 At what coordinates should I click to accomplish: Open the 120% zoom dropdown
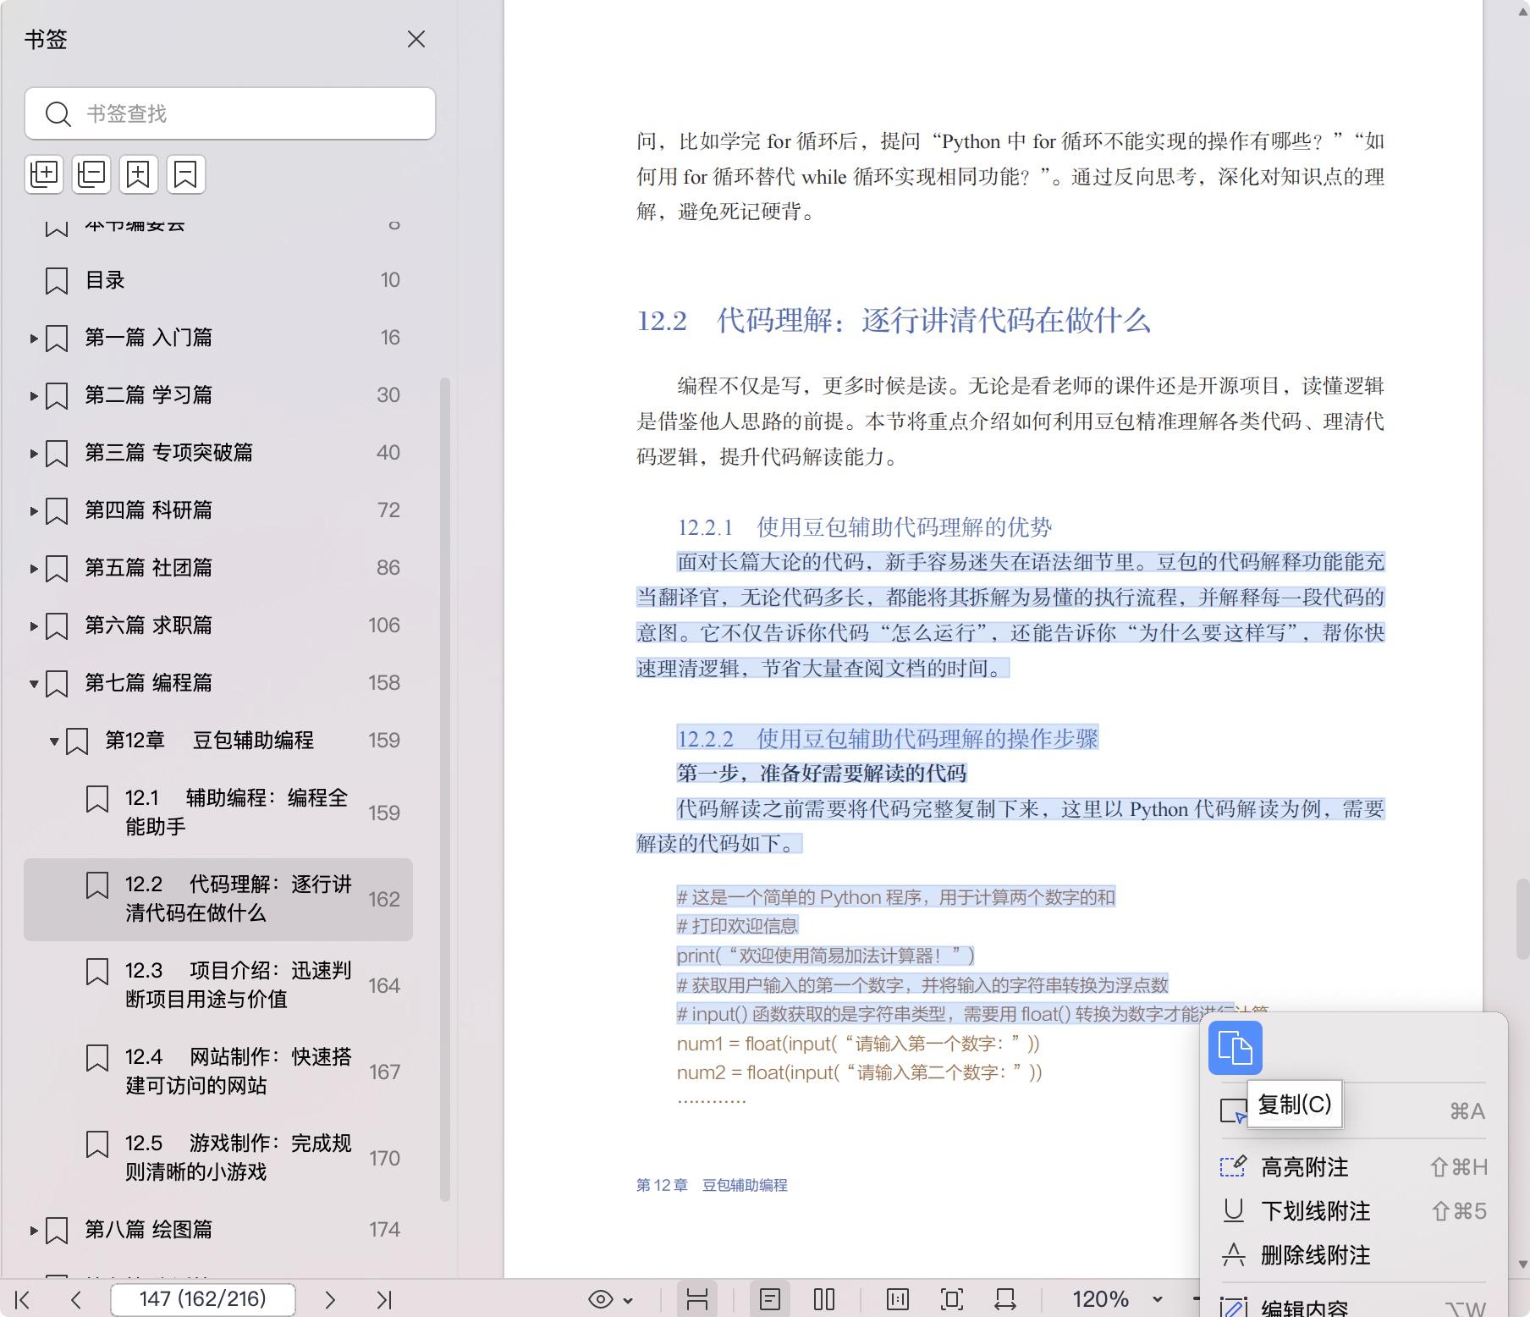[1158, 1299]
